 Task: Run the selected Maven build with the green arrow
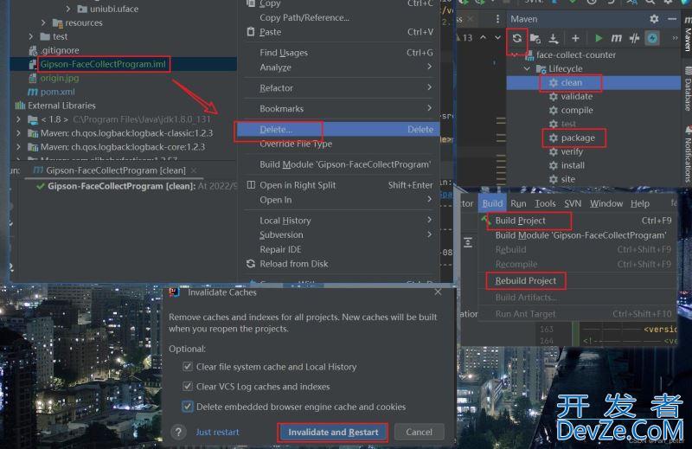click(x=599, y=38)
